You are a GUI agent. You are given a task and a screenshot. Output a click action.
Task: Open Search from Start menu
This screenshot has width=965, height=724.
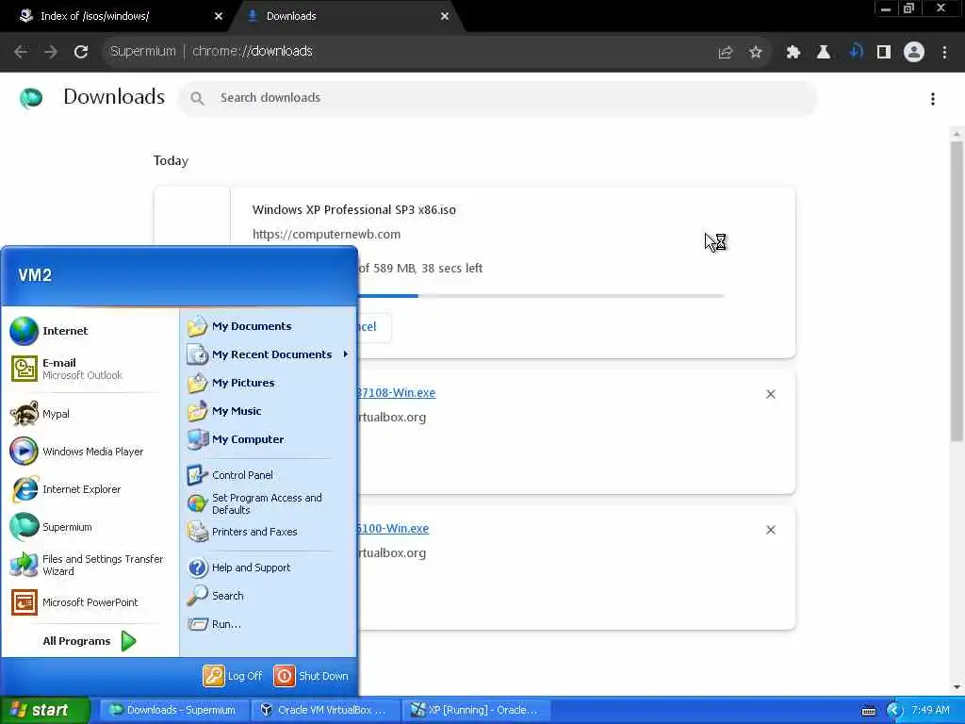[x=215, y=596]
